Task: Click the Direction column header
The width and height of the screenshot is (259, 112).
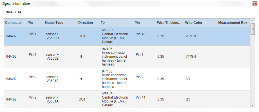Action: 86,23
